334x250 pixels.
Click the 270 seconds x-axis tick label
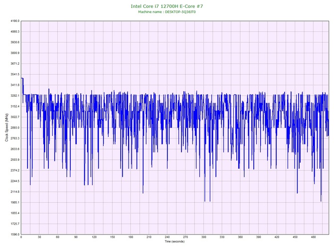[185, 237]
